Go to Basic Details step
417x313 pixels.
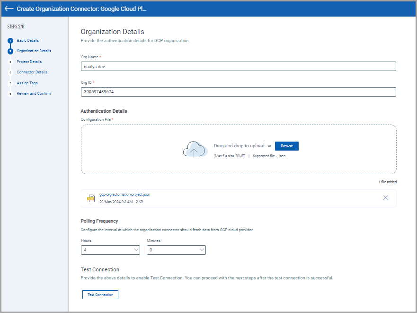pyautogui.click(x=28, y=40)
